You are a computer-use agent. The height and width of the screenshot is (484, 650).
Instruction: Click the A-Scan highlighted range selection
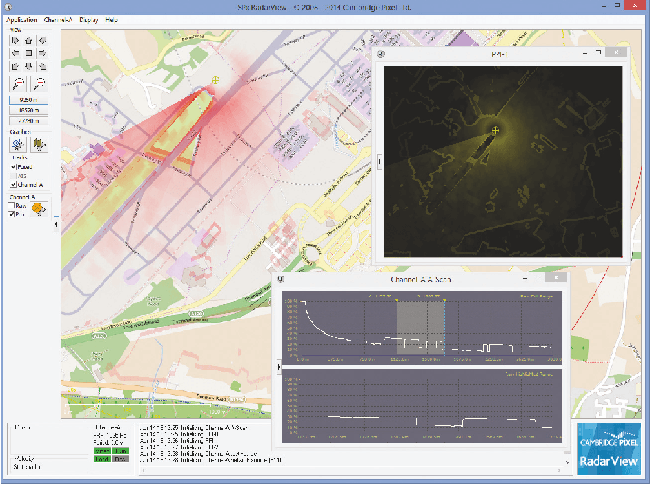click(x=420, y=327)
